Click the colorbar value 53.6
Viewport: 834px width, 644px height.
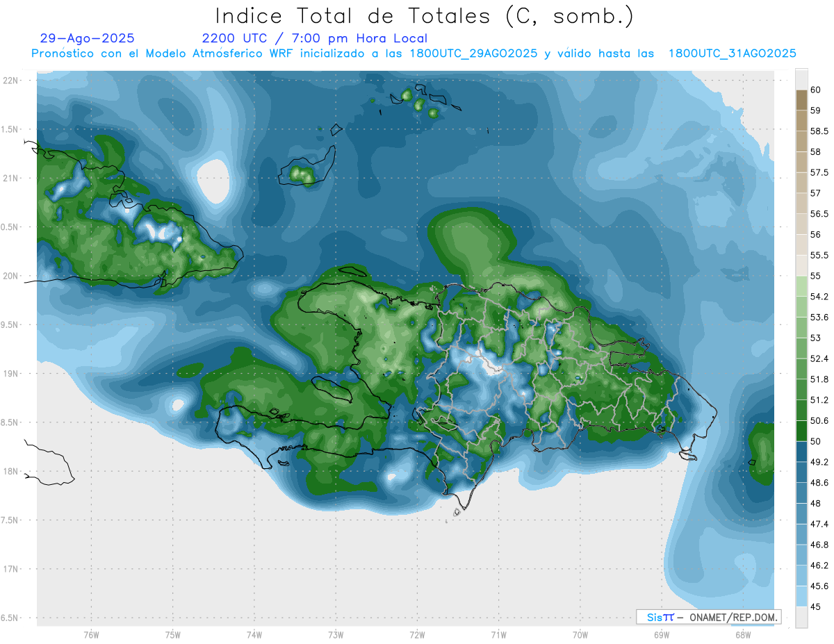(x=819, y=317)
